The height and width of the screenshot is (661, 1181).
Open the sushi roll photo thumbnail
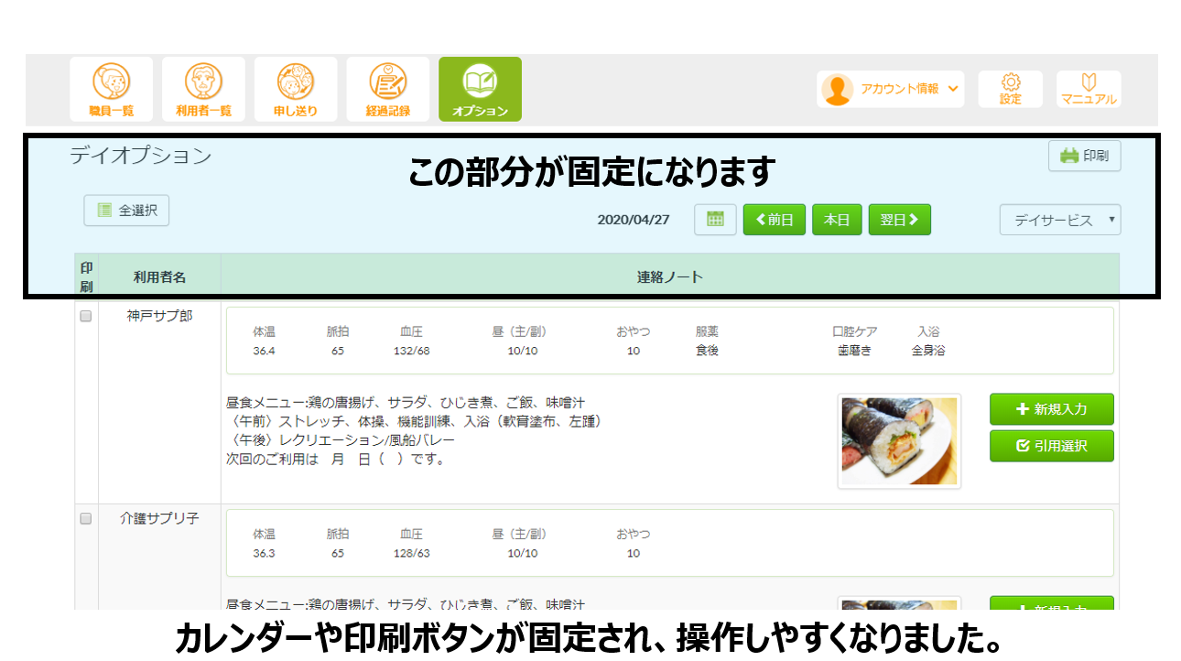[x=899, y=441]
